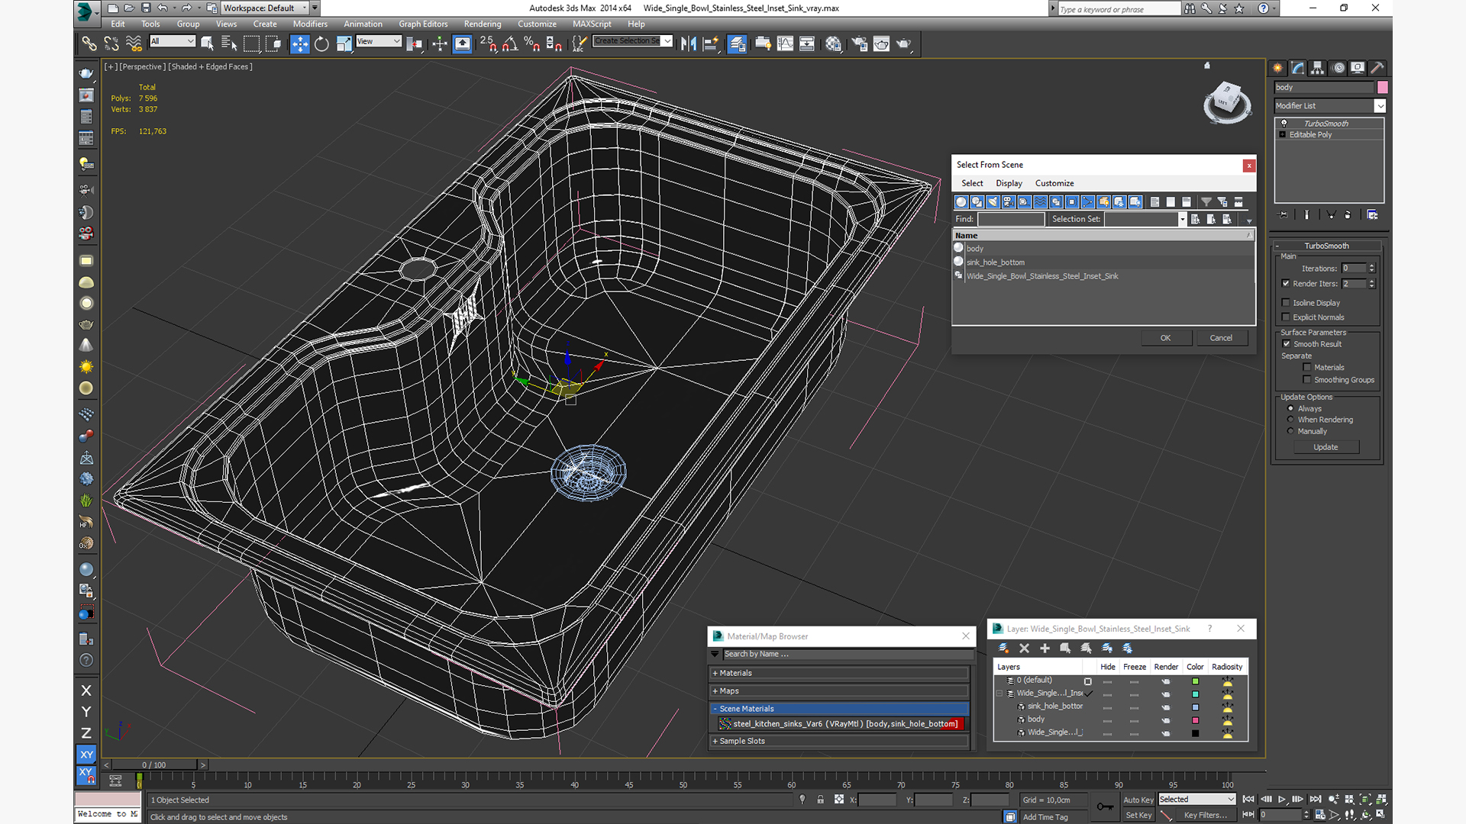Screen dimensions: 1466x824
Task: Activate the Select and Move tool
Action: pyautogui.click(x=300, y=43)
